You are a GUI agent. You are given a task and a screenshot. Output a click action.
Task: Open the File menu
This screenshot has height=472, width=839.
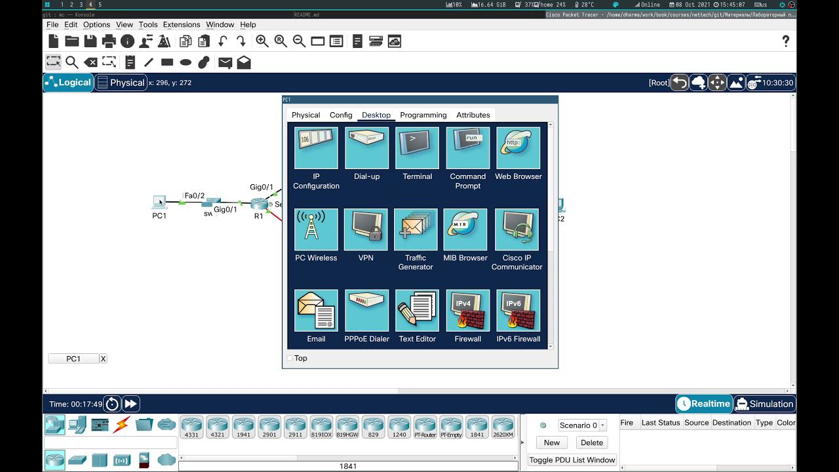[x=52, y=24]
